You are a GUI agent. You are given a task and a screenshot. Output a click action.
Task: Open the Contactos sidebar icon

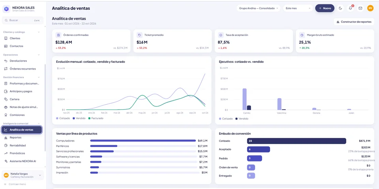point(6,46)
